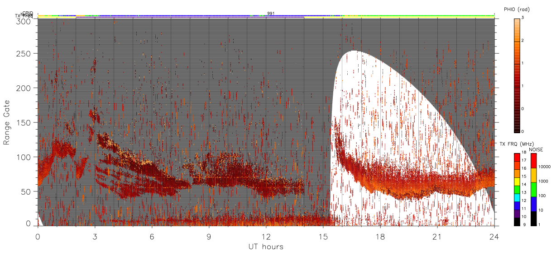Screen dimensions: 556x256
Task: Click the red TX FRQ swatch for 17 MHz
Action: click(517, 157)
